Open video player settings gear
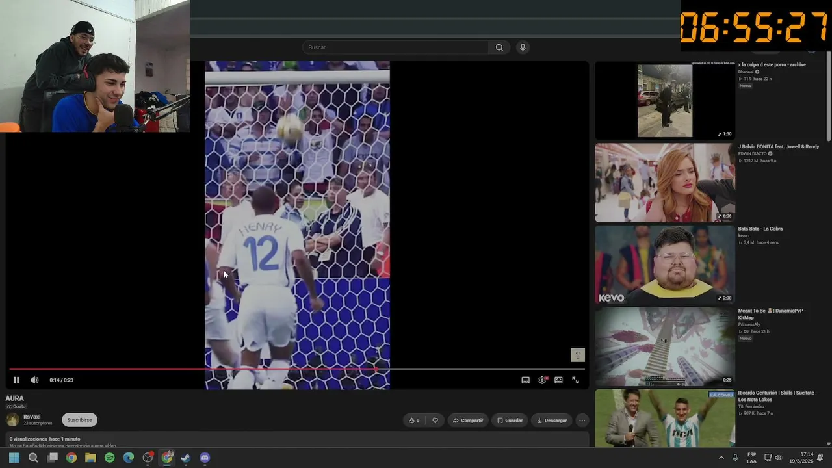Screen dimensions: 832x468 click(542, 380)
